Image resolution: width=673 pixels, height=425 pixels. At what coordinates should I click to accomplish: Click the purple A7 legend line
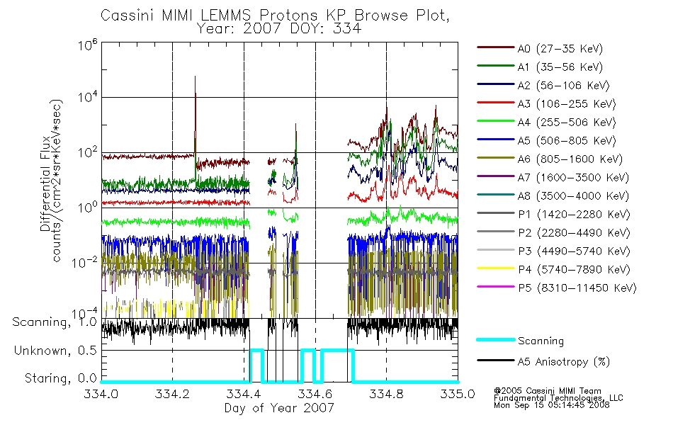tap(495, 176)
